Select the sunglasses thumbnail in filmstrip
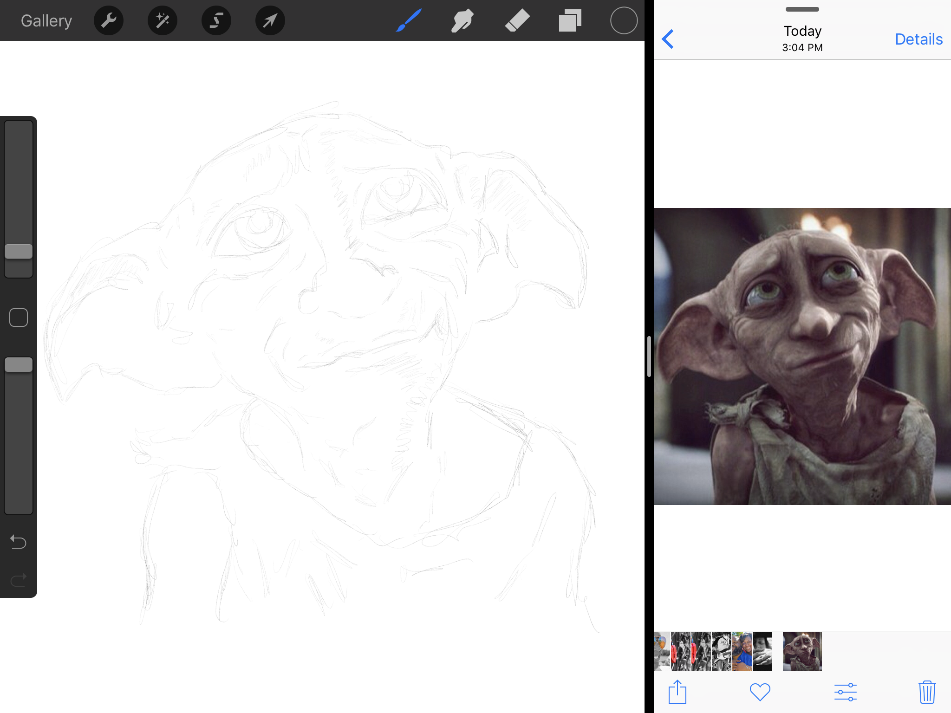Viewport: 951px width, 713px height. click(x=662, y=652)
